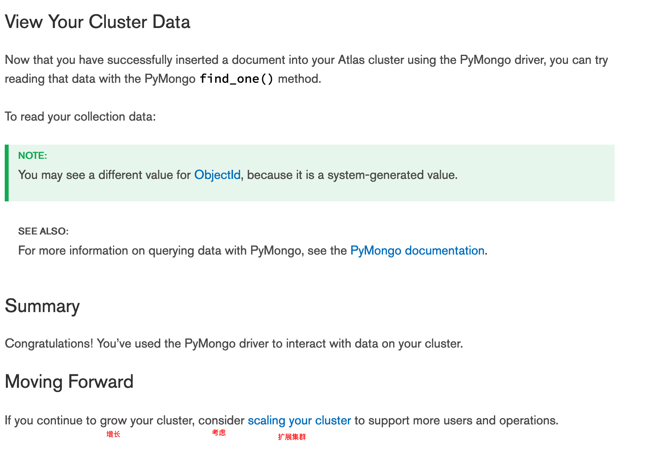Click the Moving Forward heading

(69, 381)
